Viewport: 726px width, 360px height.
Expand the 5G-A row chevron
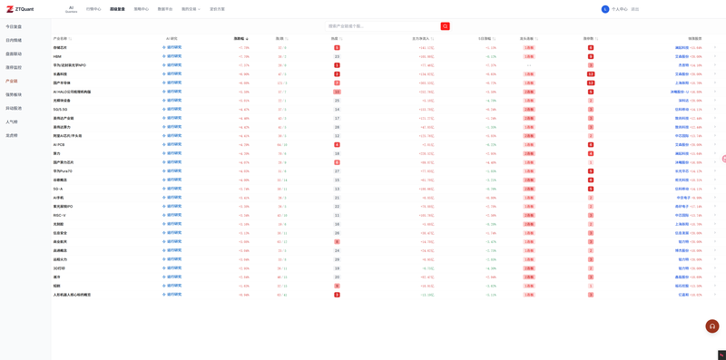click(714, 189)
